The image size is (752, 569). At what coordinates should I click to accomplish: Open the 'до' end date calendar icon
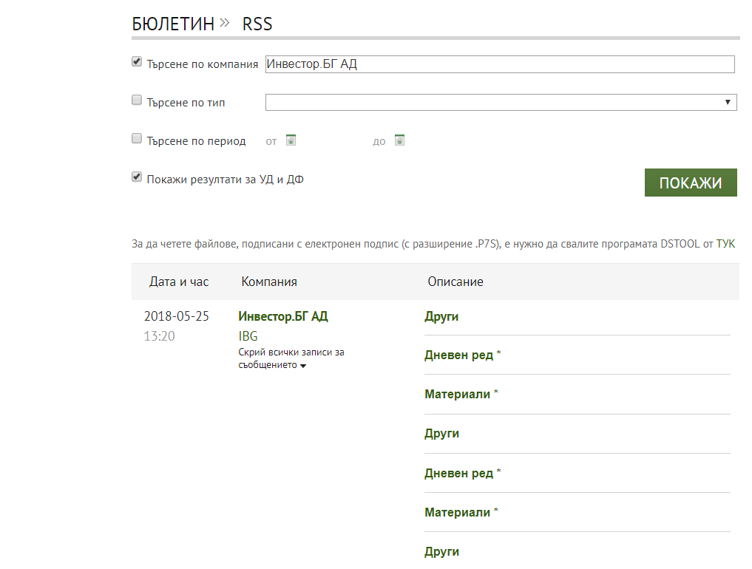[399, 140]
